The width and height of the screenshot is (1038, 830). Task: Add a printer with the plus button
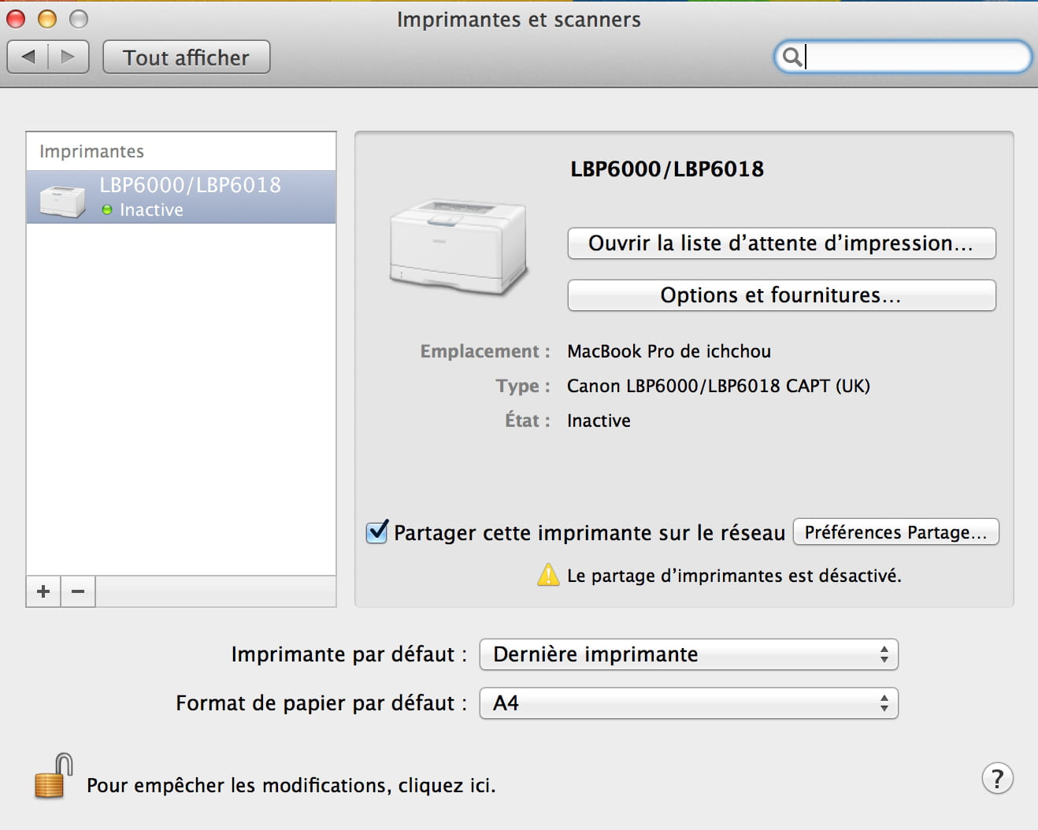pyautogui.click(x=43, y=591)
